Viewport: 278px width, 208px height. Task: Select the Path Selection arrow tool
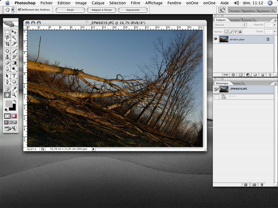tap(7, 76)
